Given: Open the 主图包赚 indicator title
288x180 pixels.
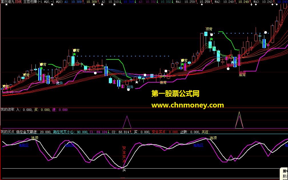Looking at the screenshot, I should (30, 2).
